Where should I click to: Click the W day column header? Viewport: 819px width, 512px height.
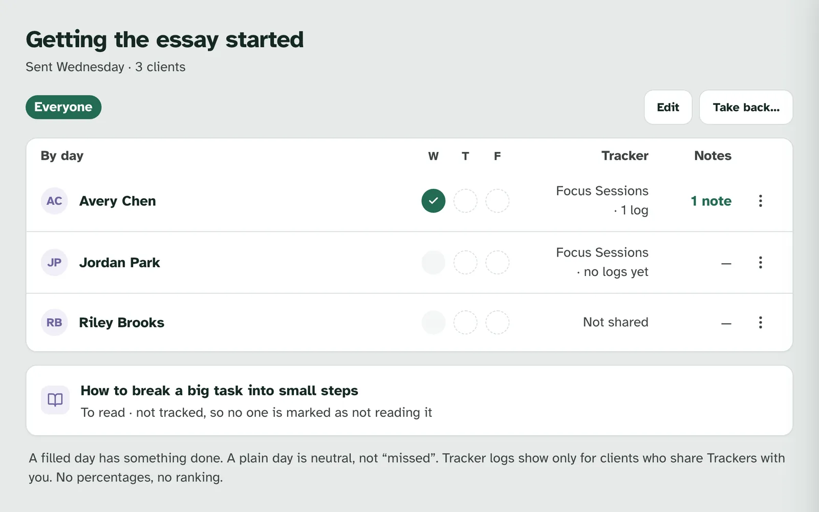[434, 156]
